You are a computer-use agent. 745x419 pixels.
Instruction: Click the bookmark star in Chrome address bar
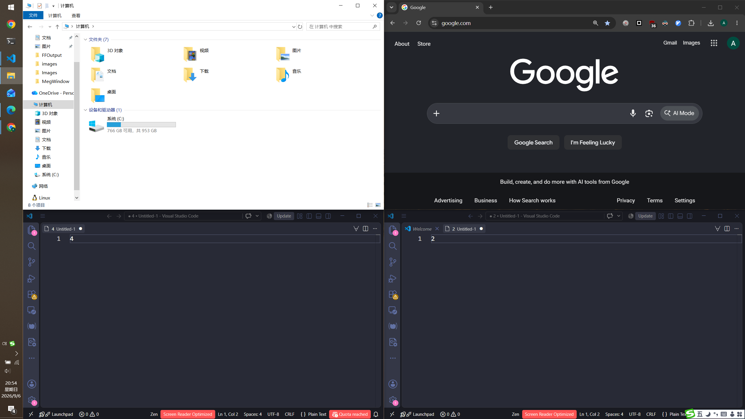[x=607, y=23]
